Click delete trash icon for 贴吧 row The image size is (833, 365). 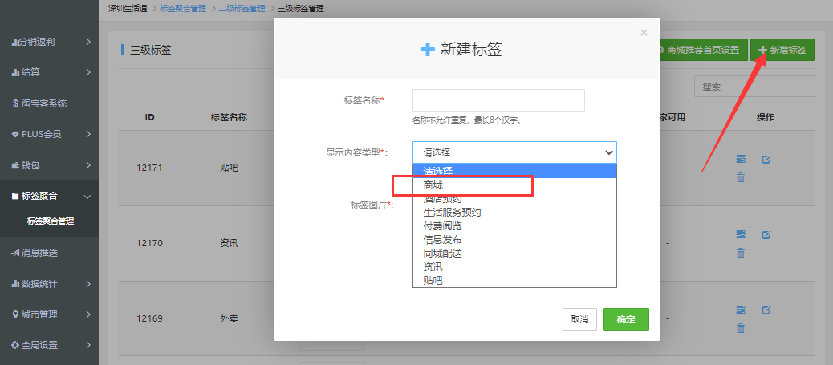[x=741, y=177]
